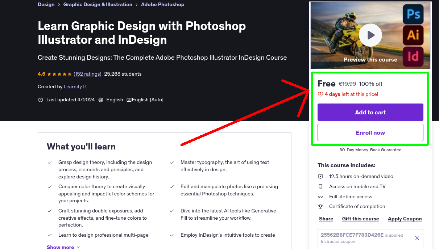
Task: Click the crossed-out €19.99 price
Action: tap(347, 84)
